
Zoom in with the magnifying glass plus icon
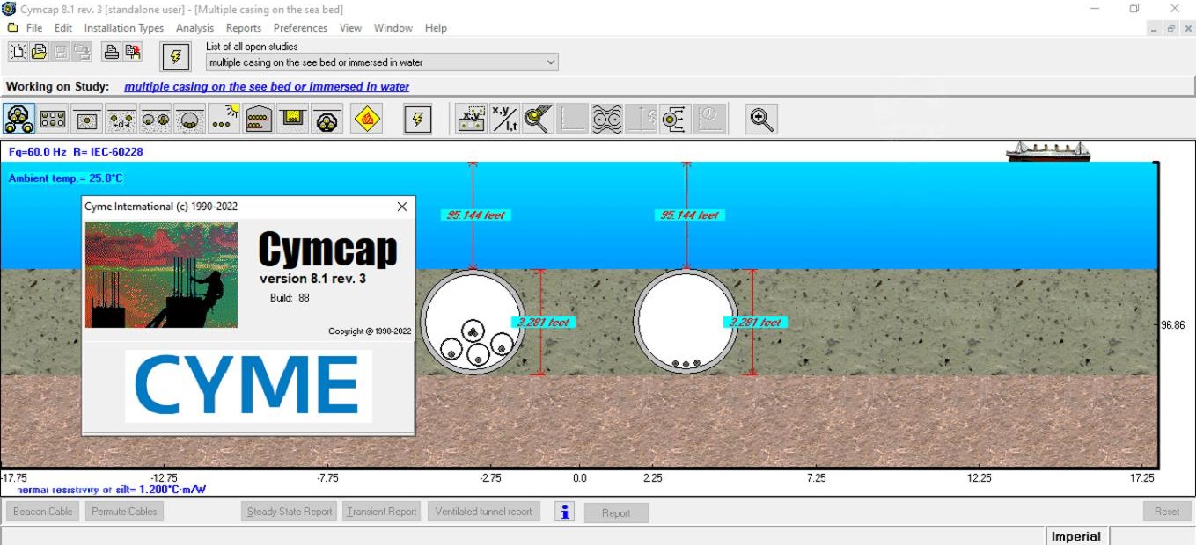click(761, 119)
